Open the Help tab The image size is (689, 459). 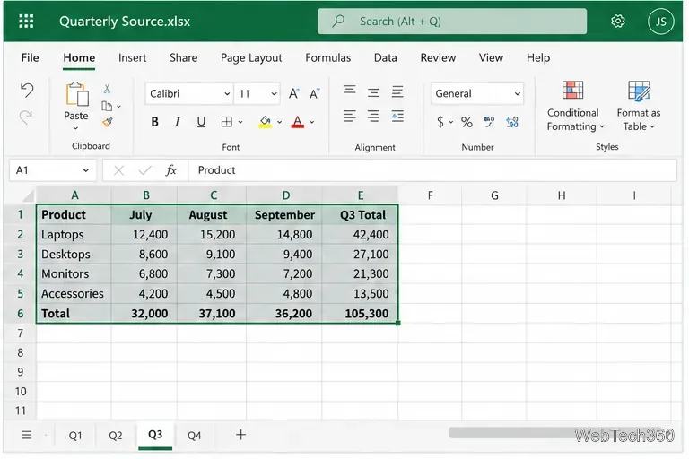coord(538,58)
